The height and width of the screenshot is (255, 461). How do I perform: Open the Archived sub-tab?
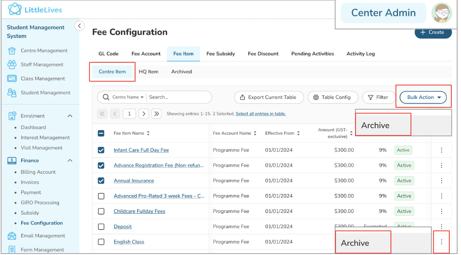(181, 72)
